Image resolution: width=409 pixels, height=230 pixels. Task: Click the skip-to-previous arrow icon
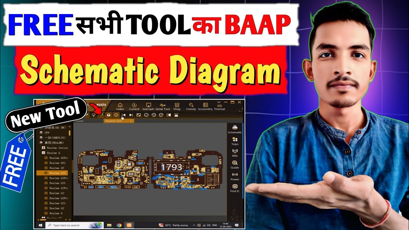[124, 115]
